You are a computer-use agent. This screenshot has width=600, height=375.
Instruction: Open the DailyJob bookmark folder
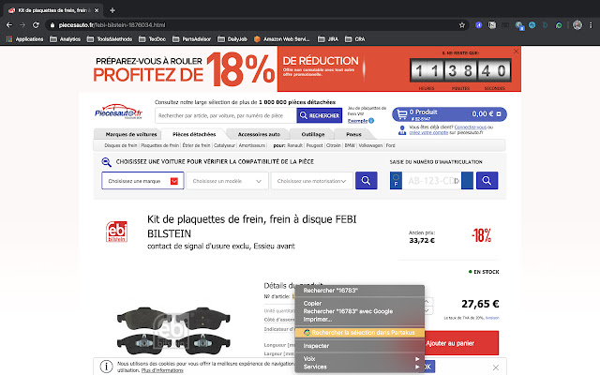click(x=232, y=39)
